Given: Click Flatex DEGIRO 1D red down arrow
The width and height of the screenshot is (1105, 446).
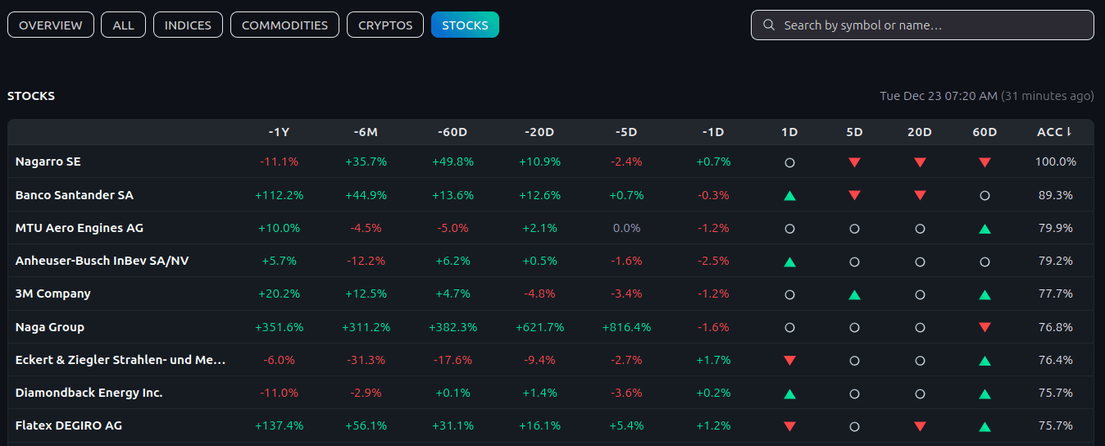Looking at the screenshot, I should pos(789,426).
